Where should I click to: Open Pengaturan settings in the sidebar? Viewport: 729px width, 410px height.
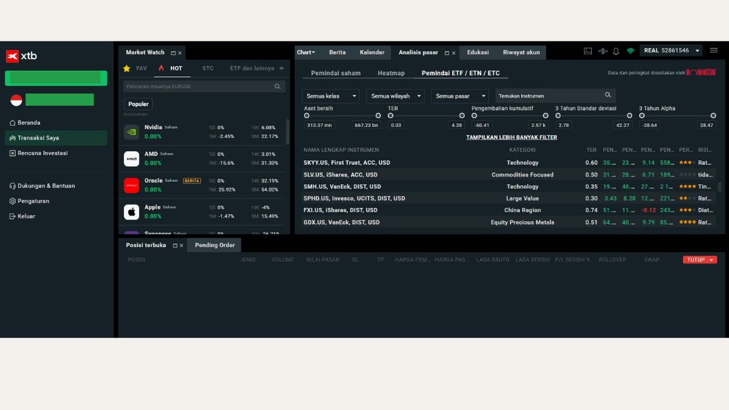click(29, 201)
